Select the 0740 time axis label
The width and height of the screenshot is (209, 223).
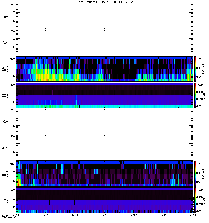164,215
